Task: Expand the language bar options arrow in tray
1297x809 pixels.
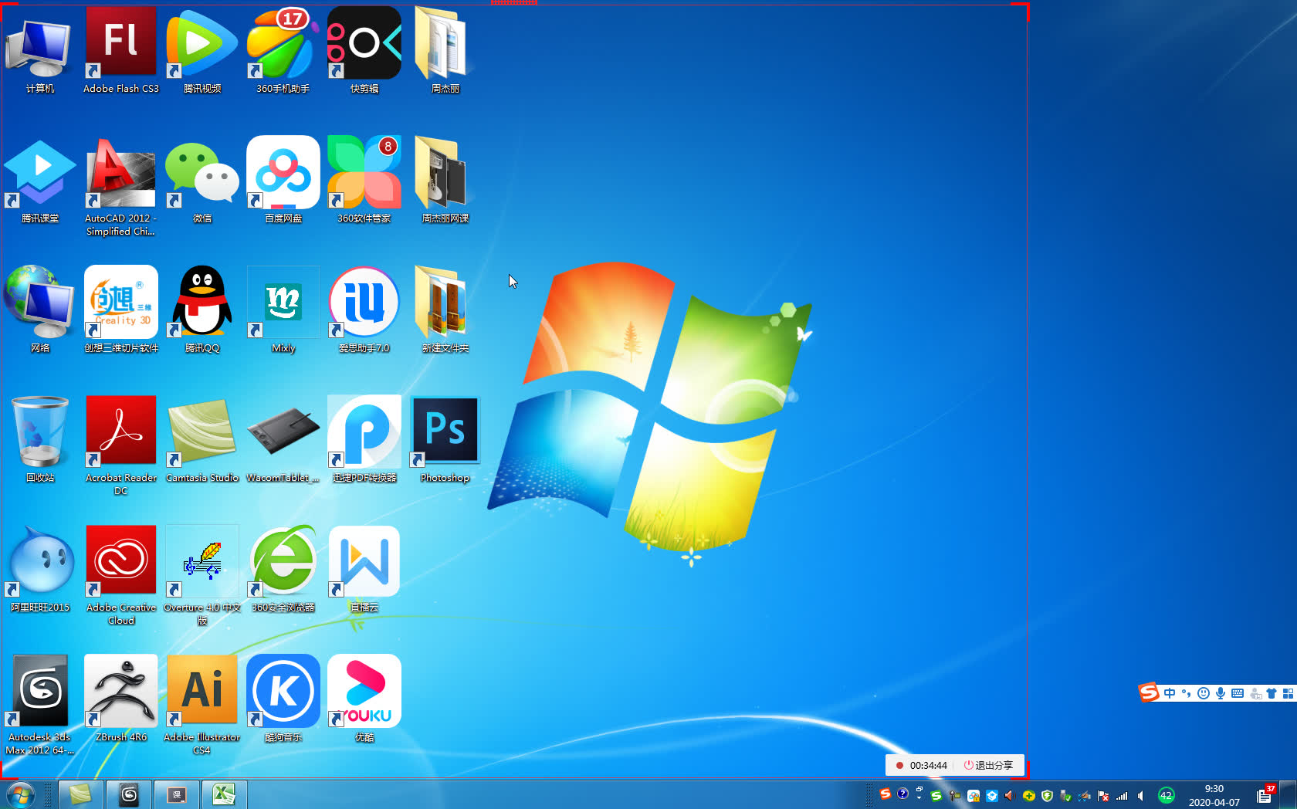Action: 919,797
